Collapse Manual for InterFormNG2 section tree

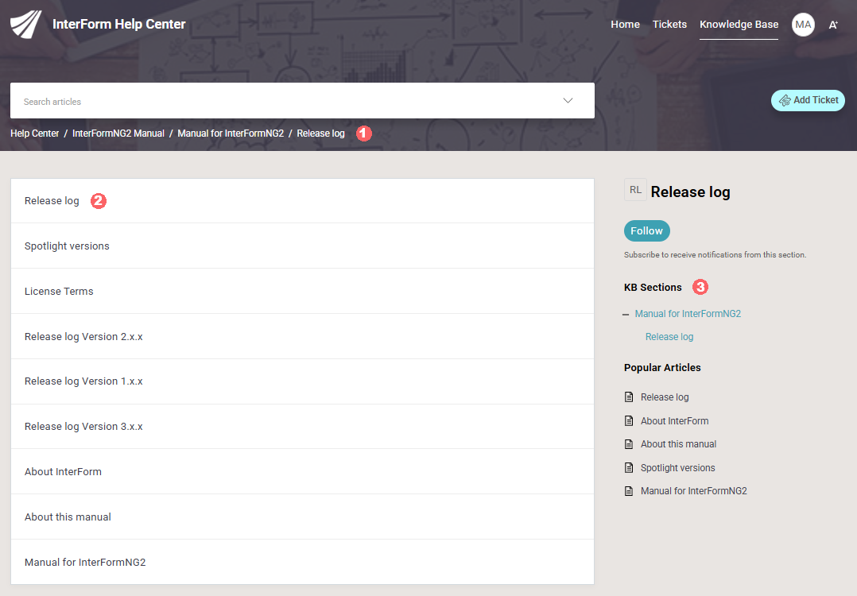tap(626, 314)
